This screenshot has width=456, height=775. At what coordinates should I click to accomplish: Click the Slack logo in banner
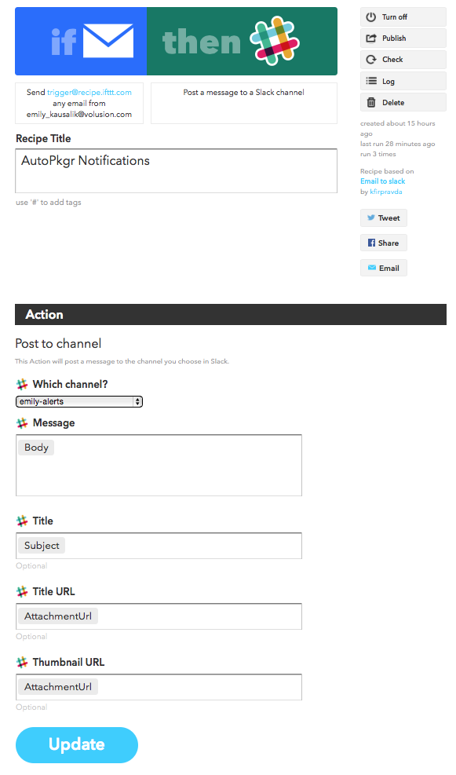pyautogui.click(x=274, y=41)
